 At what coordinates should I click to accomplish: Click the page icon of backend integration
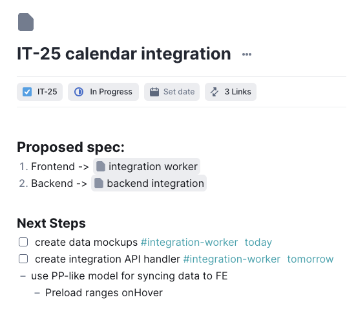pyautogui.click(x=99, y=183)
